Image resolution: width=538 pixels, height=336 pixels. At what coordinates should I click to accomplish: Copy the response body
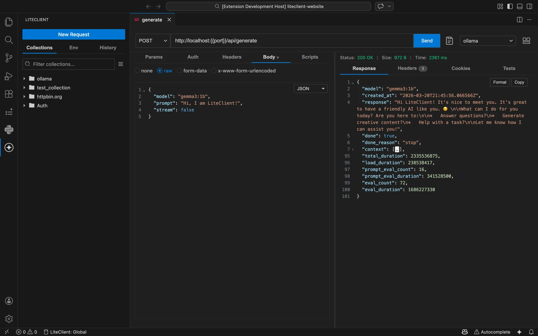519,82
